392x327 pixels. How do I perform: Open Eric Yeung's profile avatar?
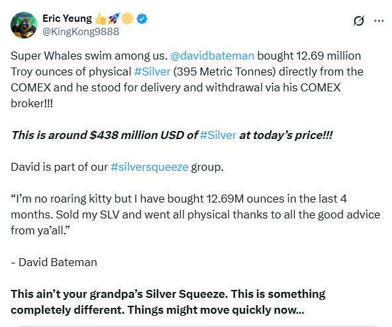[x=24, y=25]
